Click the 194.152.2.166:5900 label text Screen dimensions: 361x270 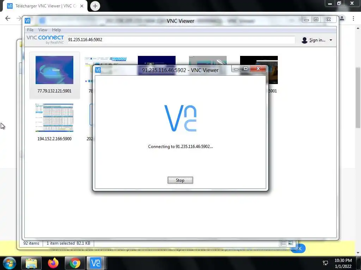pos(54,139)
